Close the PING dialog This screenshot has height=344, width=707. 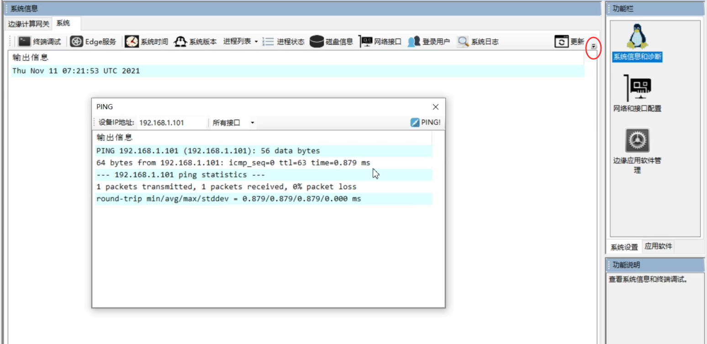(435, 107)
